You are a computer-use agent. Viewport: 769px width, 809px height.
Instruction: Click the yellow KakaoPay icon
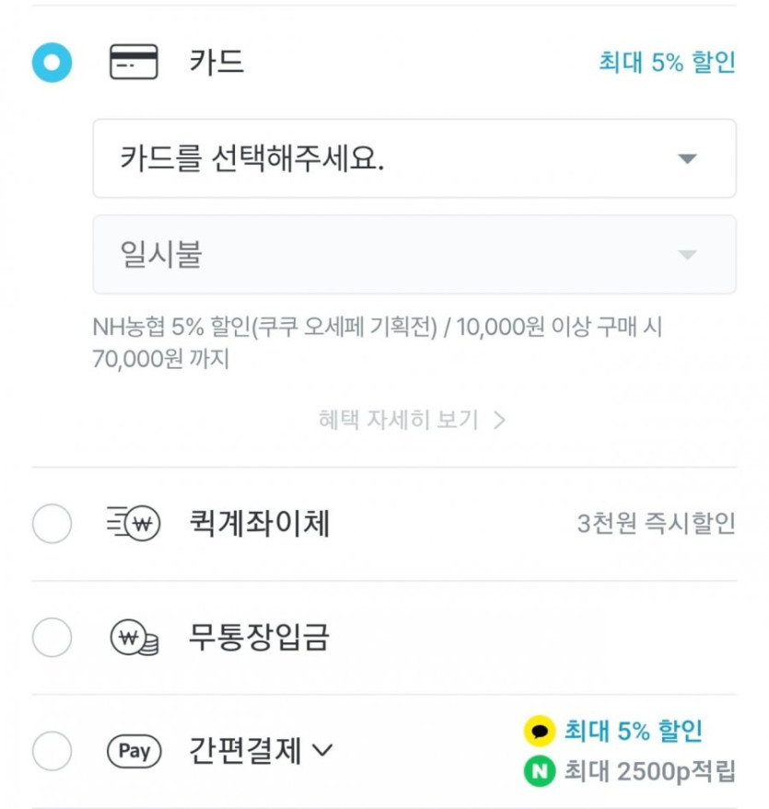coord(539,732)
